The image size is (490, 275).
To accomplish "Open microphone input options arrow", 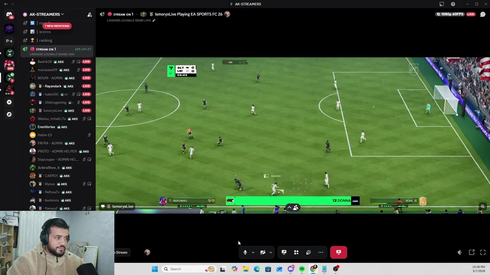I will pos(253,252).
